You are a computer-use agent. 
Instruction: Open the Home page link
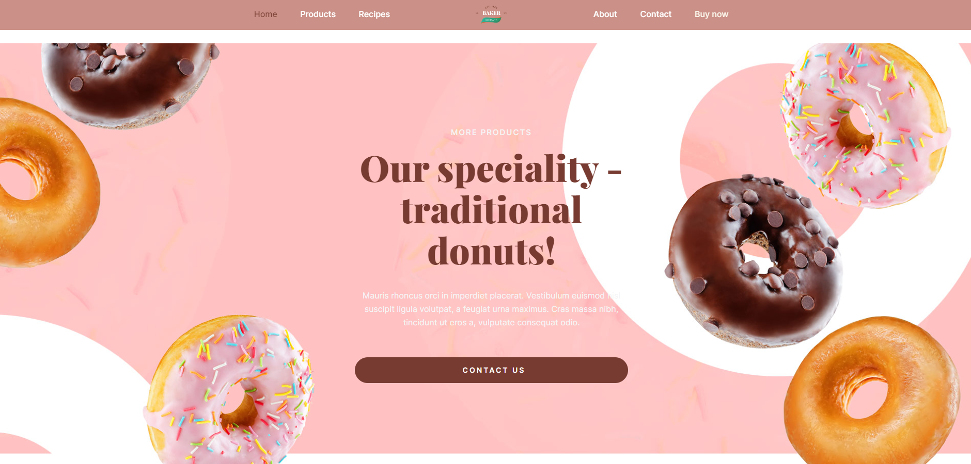click(x=265, y=14)
